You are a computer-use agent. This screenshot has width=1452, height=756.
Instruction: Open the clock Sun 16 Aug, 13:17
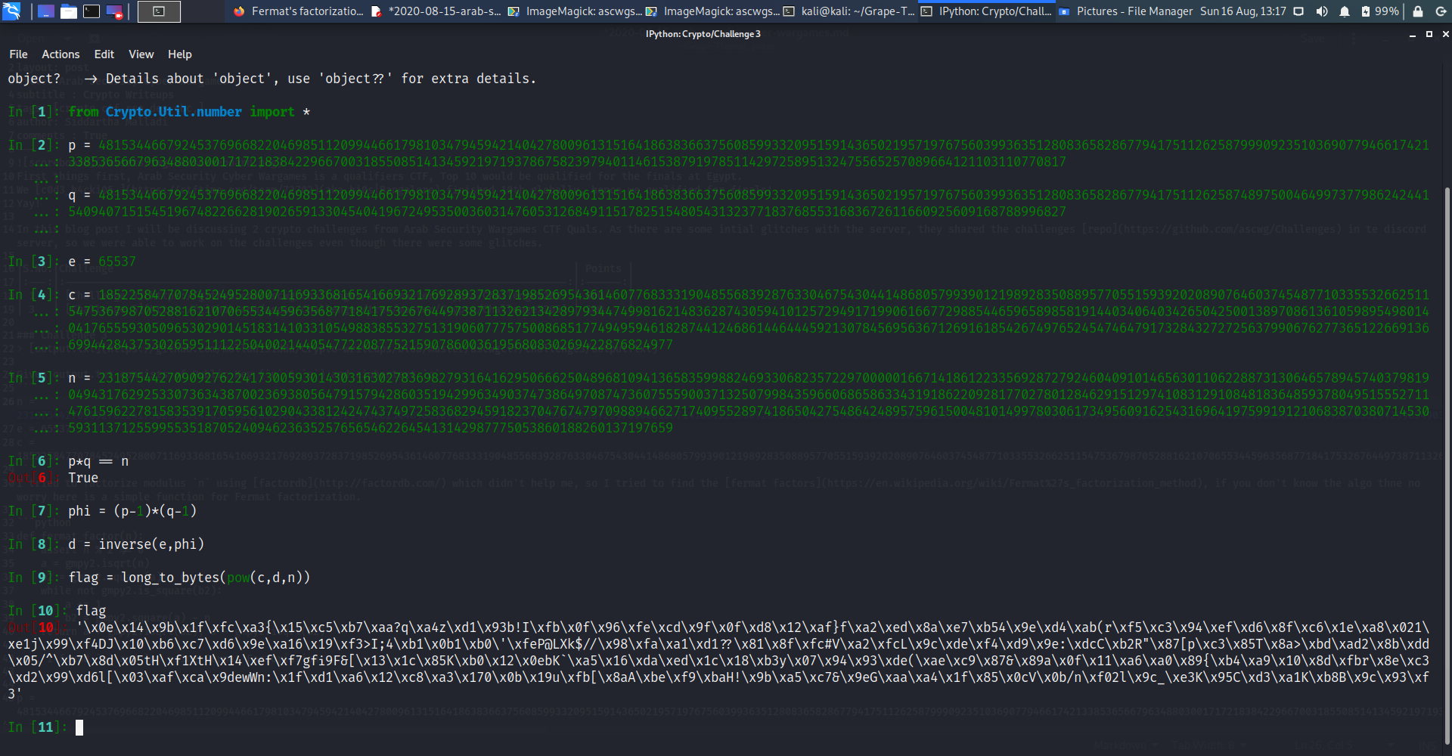tap(1243, 11)
